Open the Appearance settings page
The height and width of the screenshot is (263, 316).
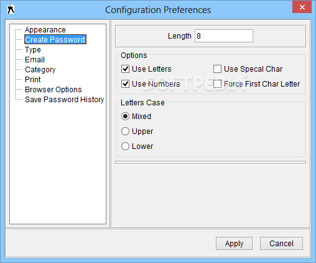coord(45,30)
